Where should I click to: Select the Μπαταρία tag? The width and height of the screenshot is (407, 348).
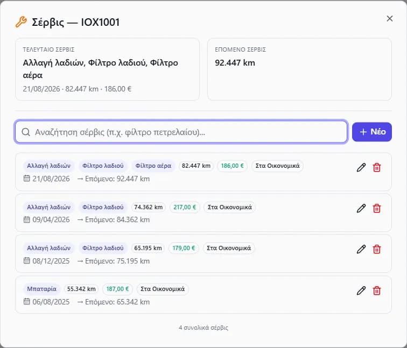[41, 289]
